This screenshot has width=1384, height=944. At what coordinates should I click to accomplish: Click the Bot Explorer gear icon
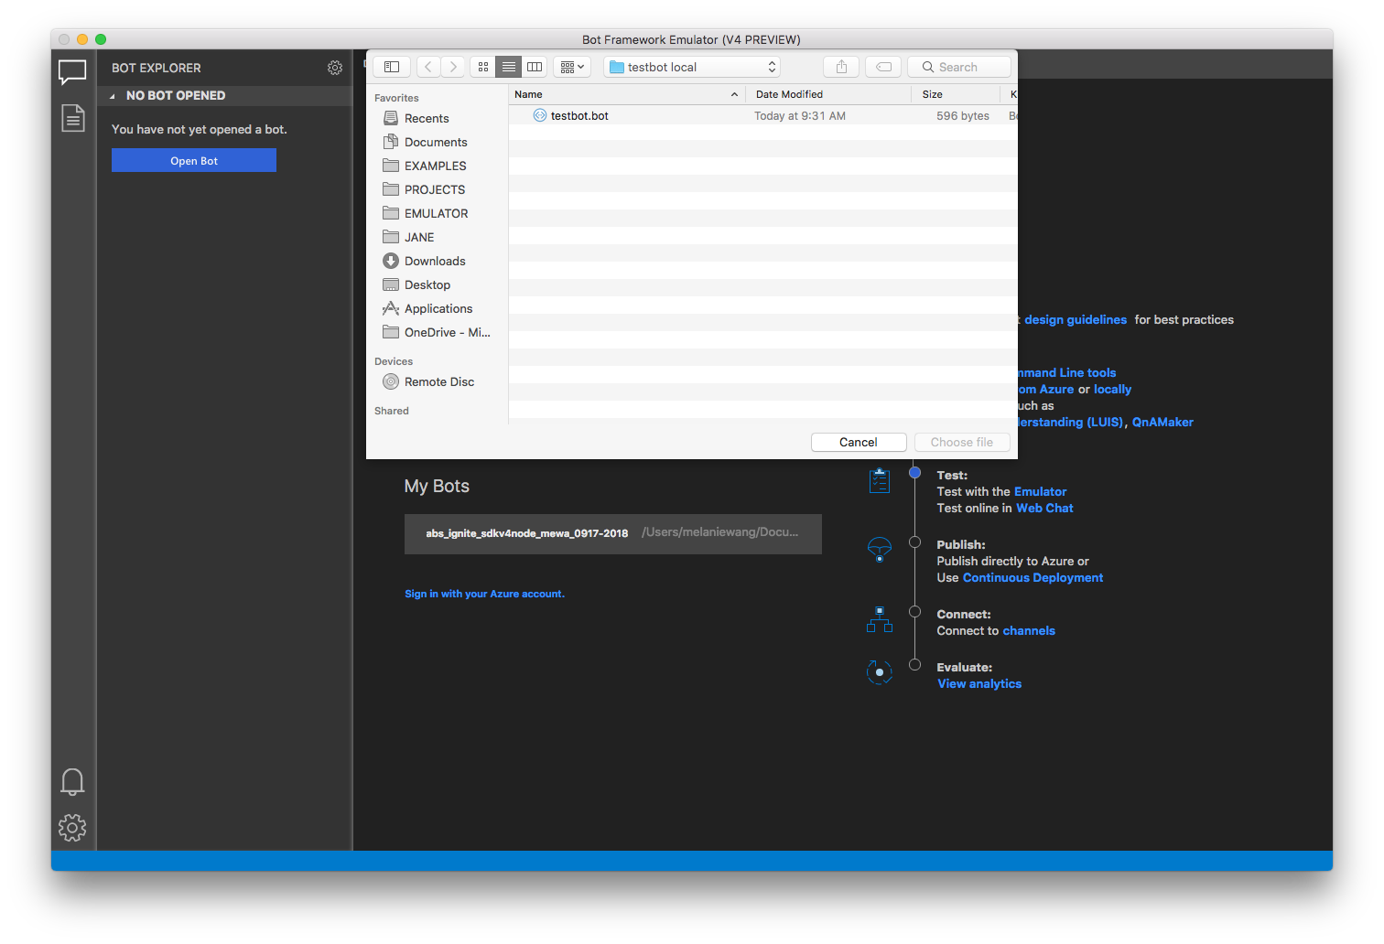[x=335, y=68]
